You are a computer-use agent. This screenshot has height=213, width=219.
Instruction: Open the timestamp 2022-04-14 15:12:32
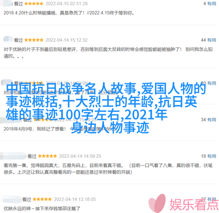click(x=67, y=40)
